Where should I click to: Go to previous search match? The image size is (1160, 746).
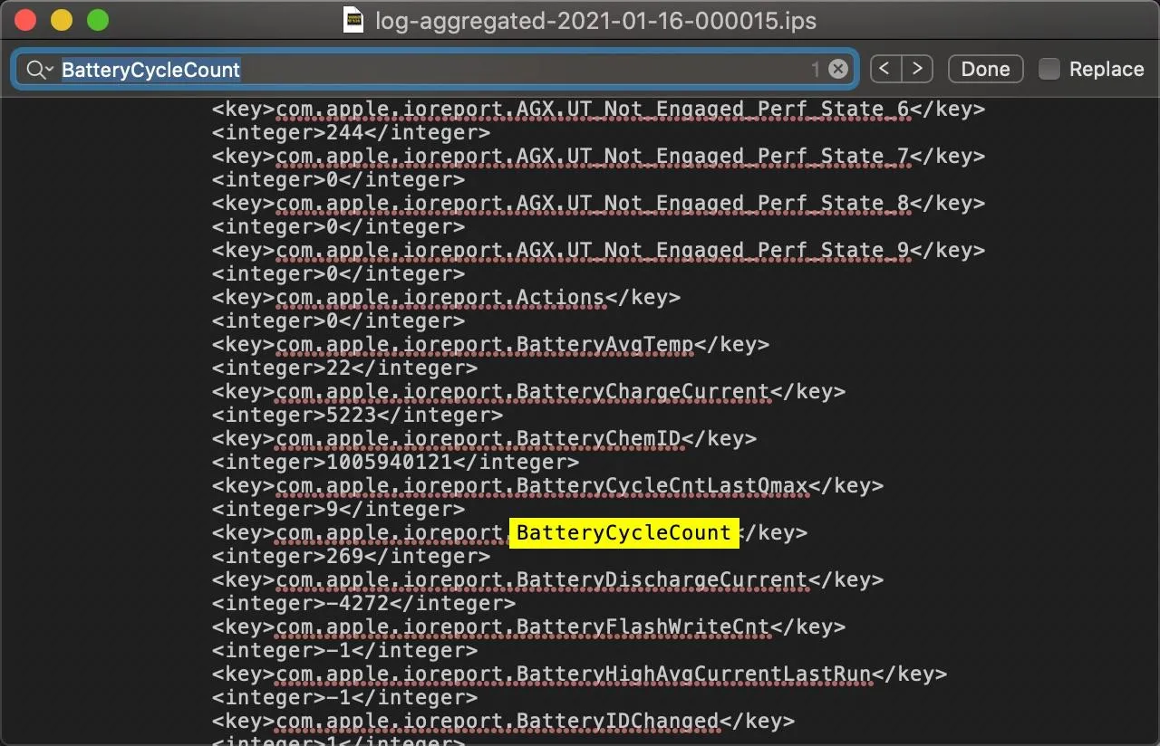[885, 69]
